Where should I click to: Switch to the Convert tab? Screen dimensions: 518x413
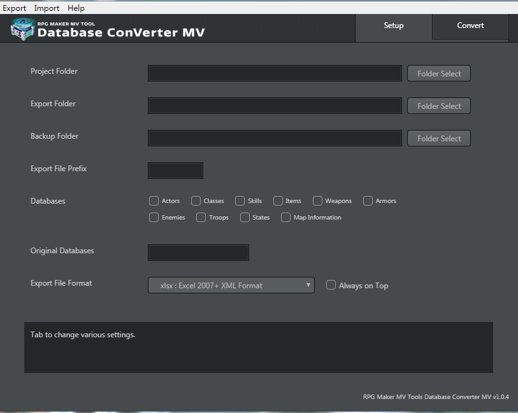pyautogui.click(x=470, y=25)
